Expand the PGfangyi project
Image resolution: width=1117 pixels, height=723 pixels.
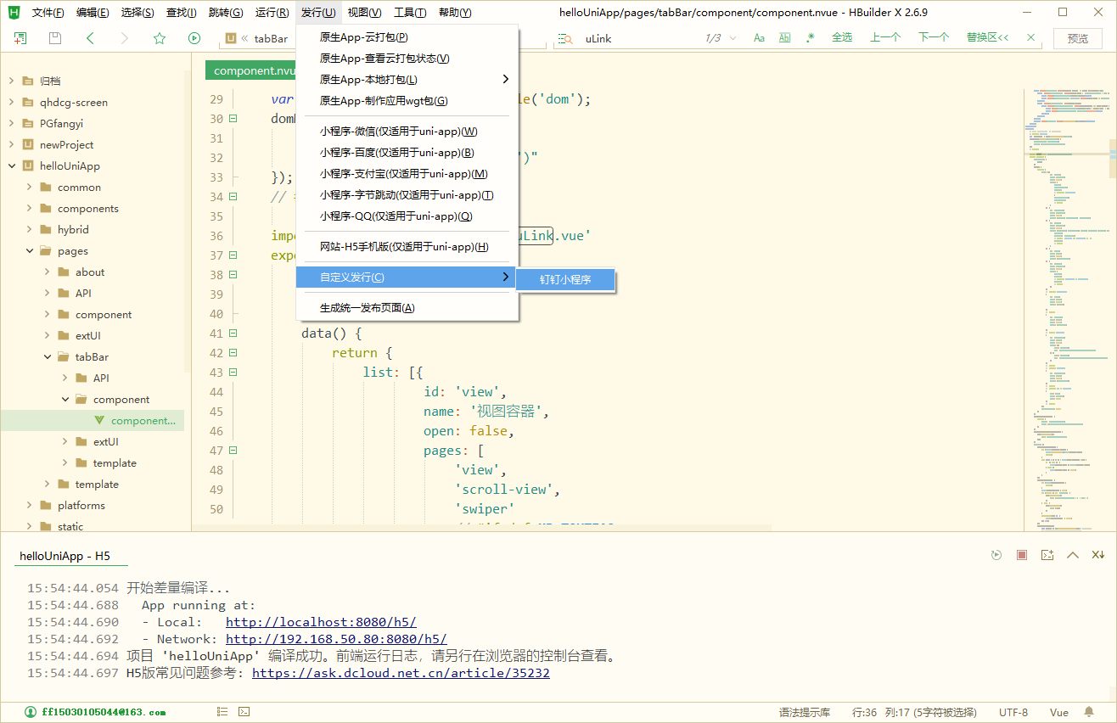(12, 123)
